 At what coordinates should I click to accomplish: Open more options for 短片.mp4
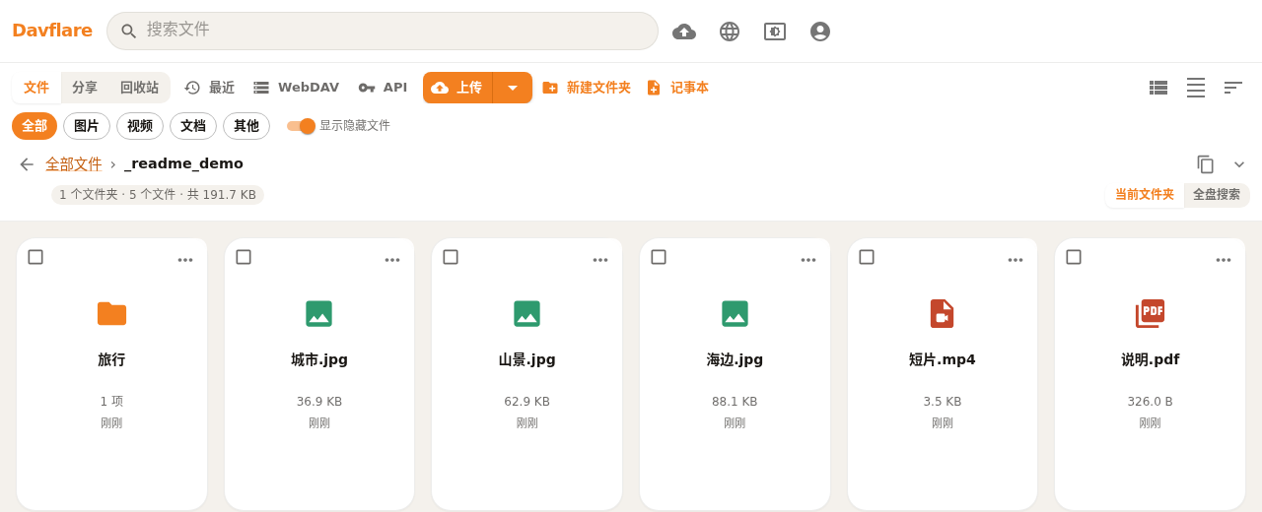pos(1016,260)
